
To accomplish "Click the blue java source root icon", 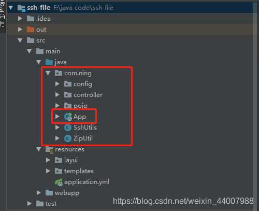I will pyautogui.click(x=49, y=62).
